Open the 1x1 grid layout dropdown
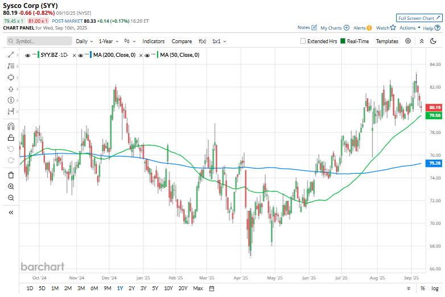Viewport: 445px width, 297px height. [x=219, y=41]
